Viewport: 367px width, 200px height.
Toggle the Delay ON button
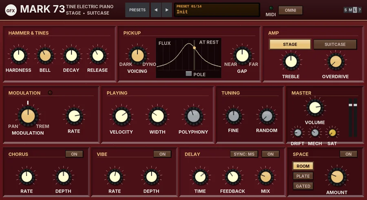point(270,154)
